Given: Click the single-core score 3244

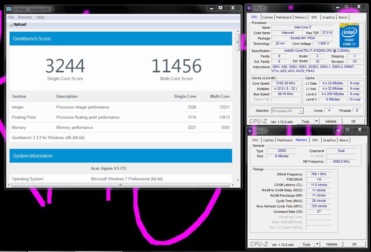Looking at the screenshot, I should [x=65, y=66].
